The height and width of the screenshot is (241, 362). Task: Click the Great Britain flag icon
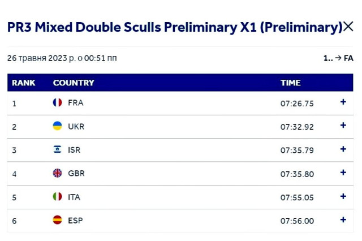(57, 173)
